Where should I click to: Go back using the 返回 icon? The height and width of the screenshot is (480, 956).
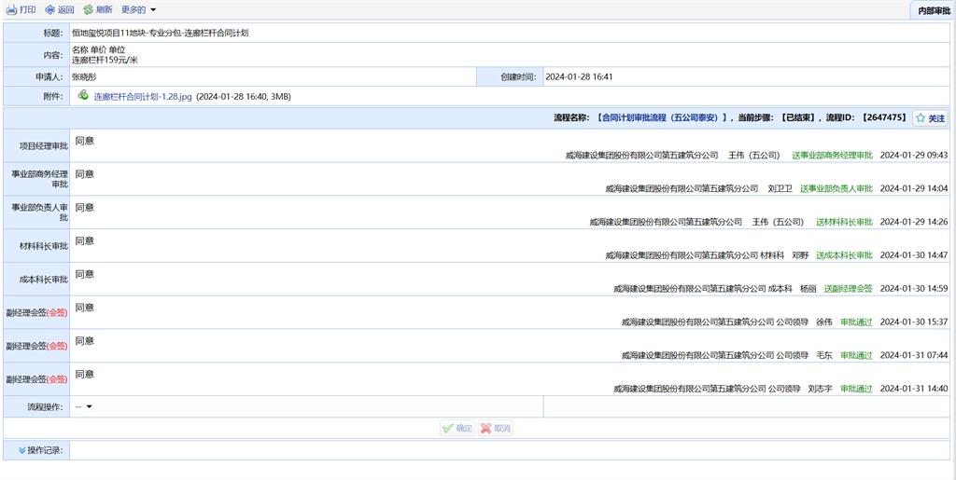(49, 9)
